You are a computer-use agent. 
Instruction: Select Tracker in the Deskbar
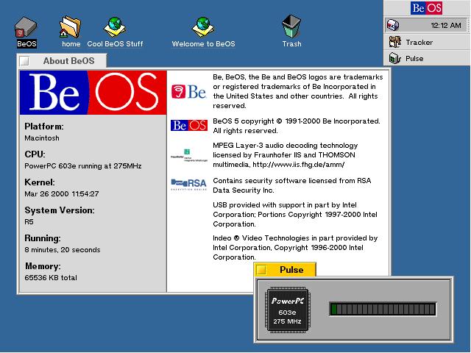click(427, 43)
